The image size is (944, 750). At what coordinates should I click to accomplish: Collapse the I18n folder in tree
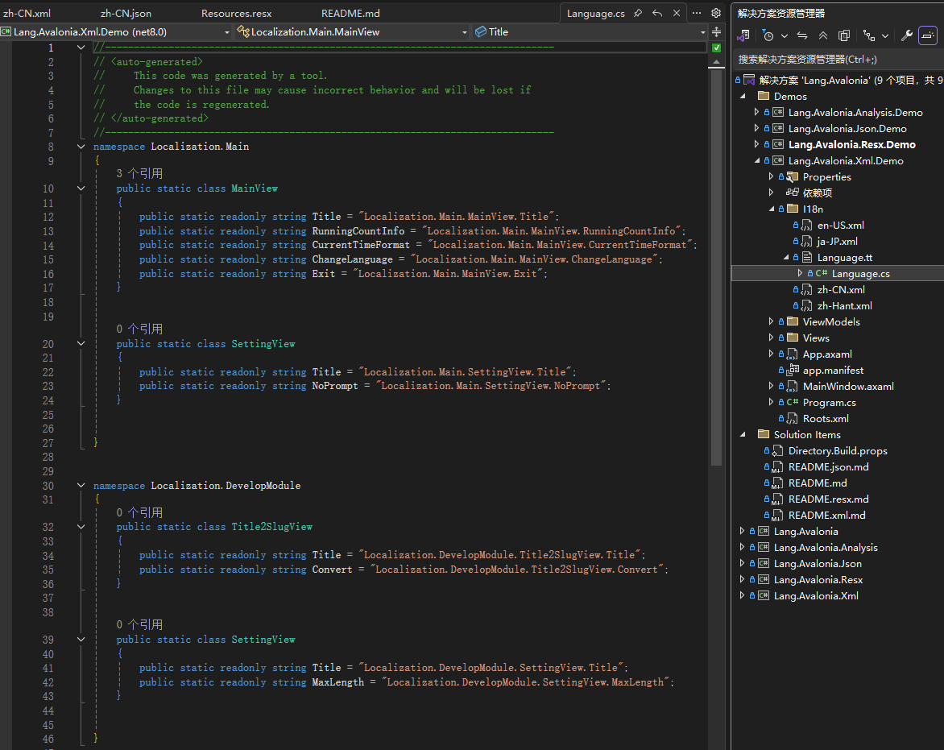coord(771,209)
